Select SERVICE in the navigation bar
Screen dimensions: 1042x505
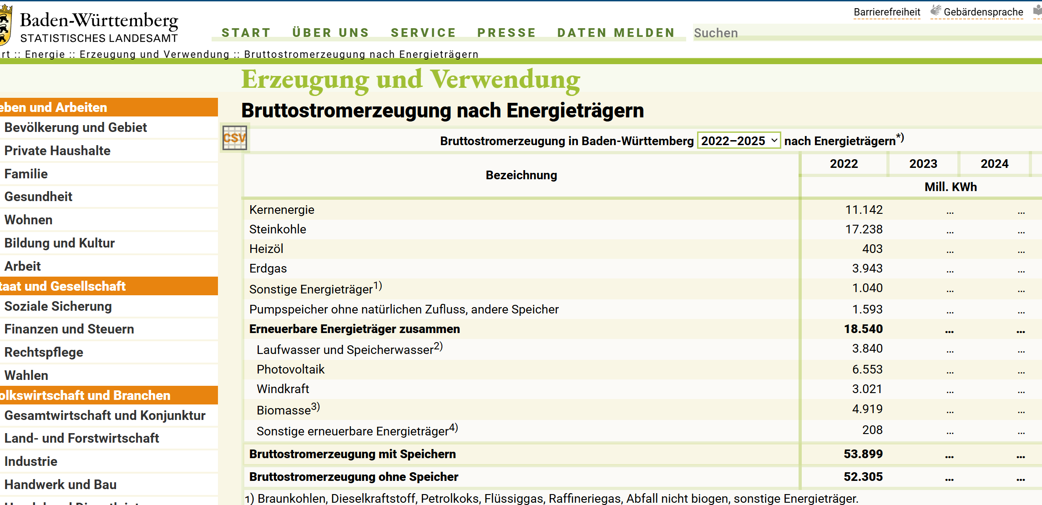pyautogui.click(x=423, y=33)
